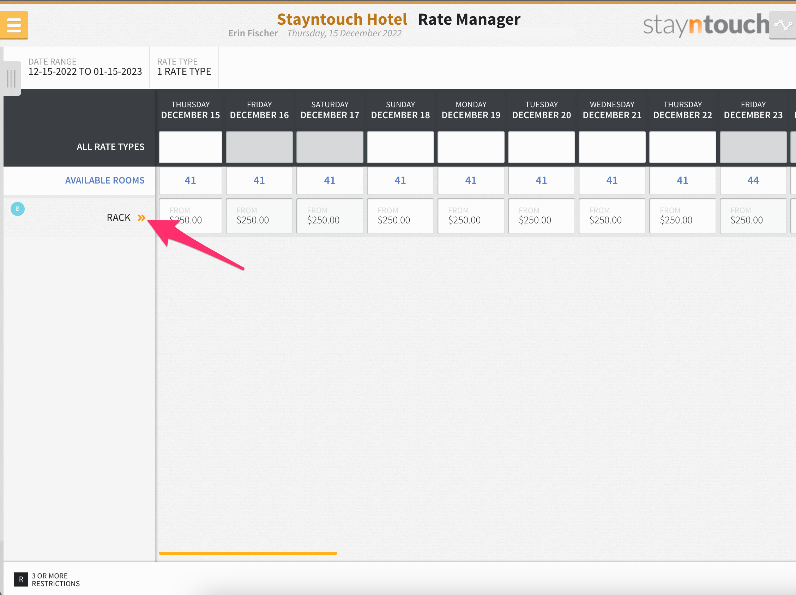Open the Rate Type filter
Screen dimensions: 796x595
coord(184,67)
